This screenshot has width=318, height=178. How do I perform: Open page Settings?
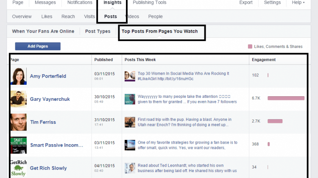pos(272,3)
